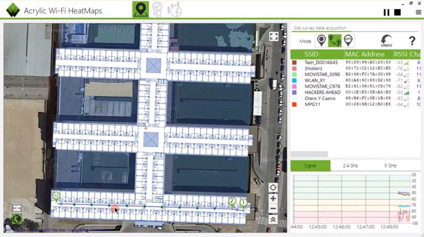Click the WLAN_XY cyan color swatch
The image size is (424, 237).
click(x=294, y=80)
